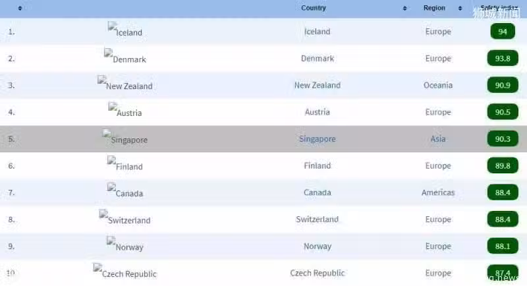
Task: Click Singapore's 90.3 safety index badge
Action: pos(503,138)
